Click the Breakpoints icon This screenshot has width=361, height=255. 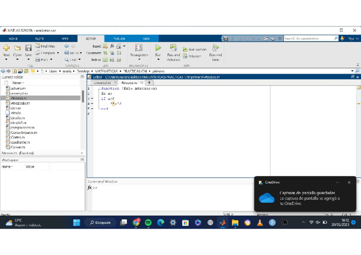click(x=139, y=48)
